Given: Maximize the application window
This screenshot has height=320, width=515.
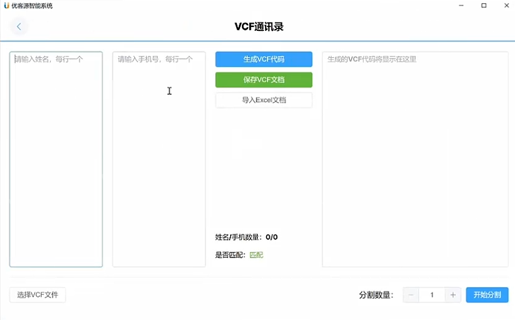Looking at the screenshot, I should (x=483, y=5).
